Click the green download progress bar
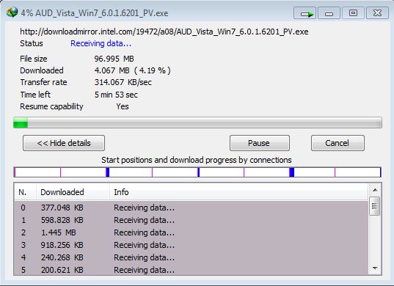The image size is (394, 286). click(x=197, y=122)
